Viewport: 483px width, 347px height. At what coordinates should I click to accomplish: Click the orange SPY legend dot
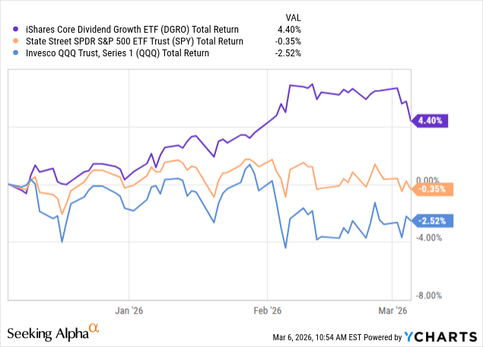[11, 40]
